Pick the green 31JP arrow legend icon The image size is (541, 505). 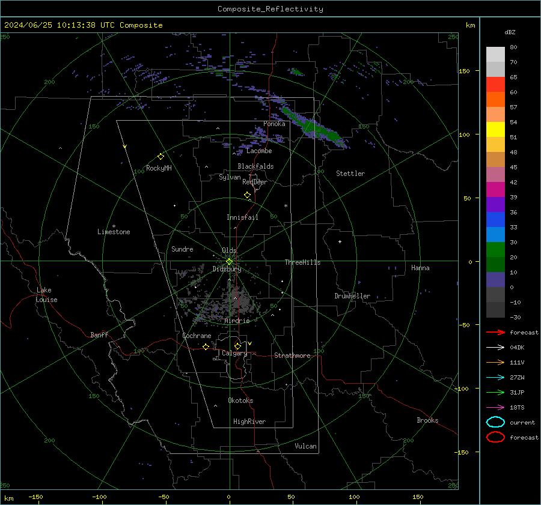(x=495, y=392)
